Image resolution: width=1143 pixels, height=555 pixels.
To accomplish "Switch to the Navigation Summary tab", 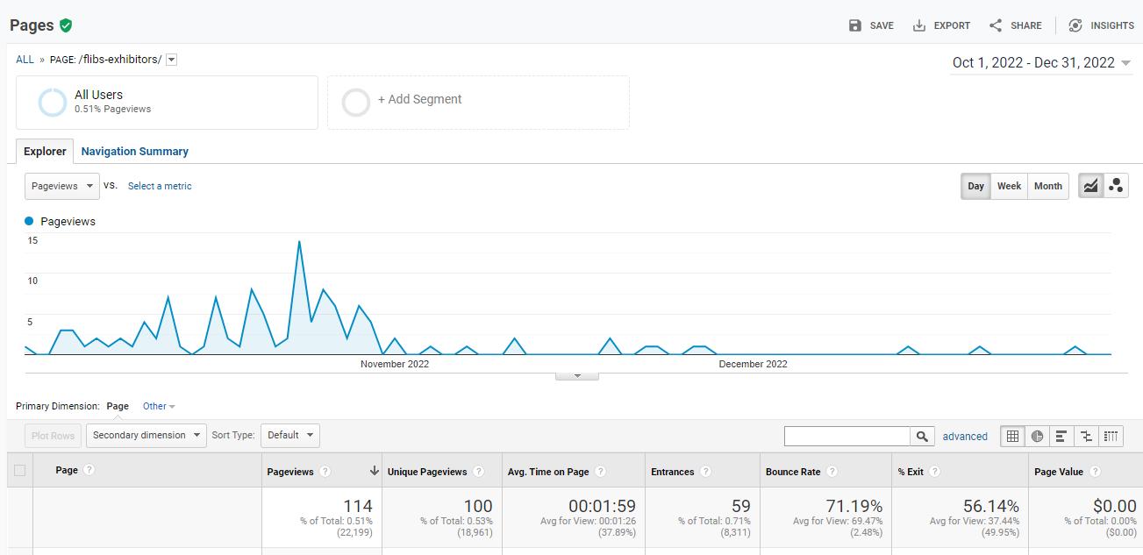I will coord(135,152).
